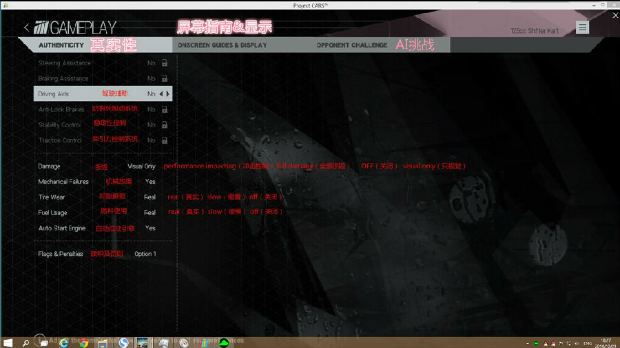The image size is (620, 348).
Task: Launch Internet Explorer from the taskbar
Action: pyautogui.click(x=63, y=343)
